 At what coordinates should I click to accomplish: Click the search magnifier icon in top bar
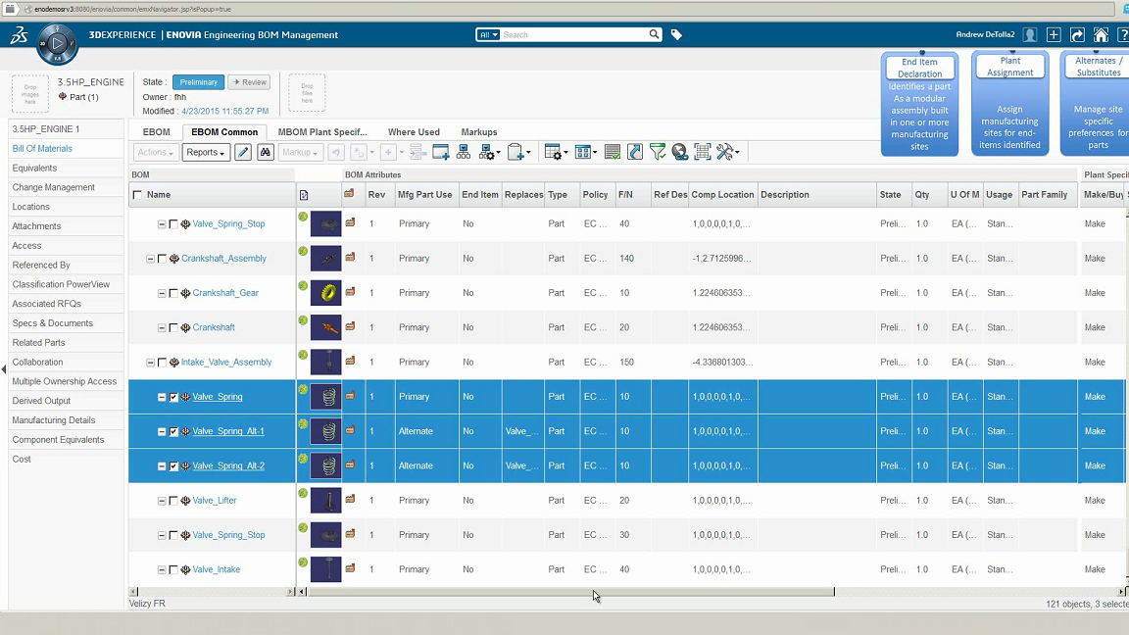tap(655, 34)
